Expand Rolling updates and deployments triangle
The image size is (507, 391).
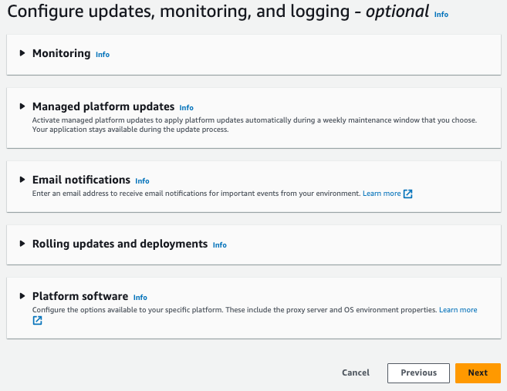22,244
